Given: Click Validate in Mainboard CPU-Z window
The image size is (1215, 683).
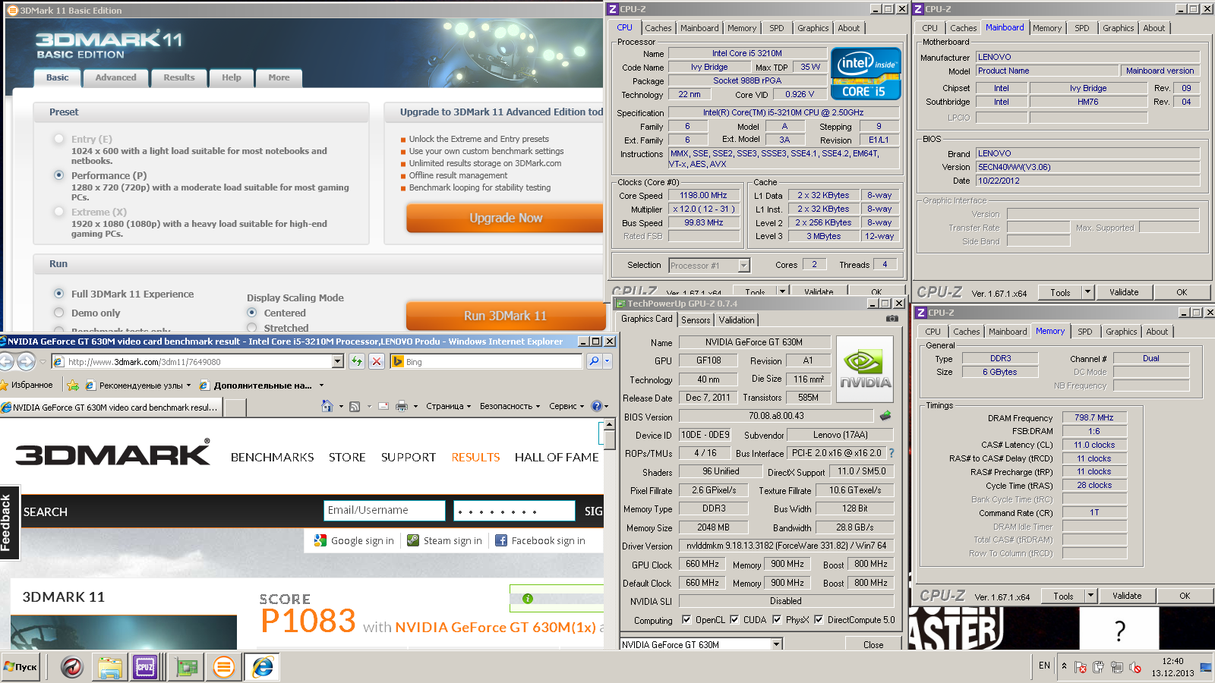Looking at the screenshot, I should [x=1124, y=292].
